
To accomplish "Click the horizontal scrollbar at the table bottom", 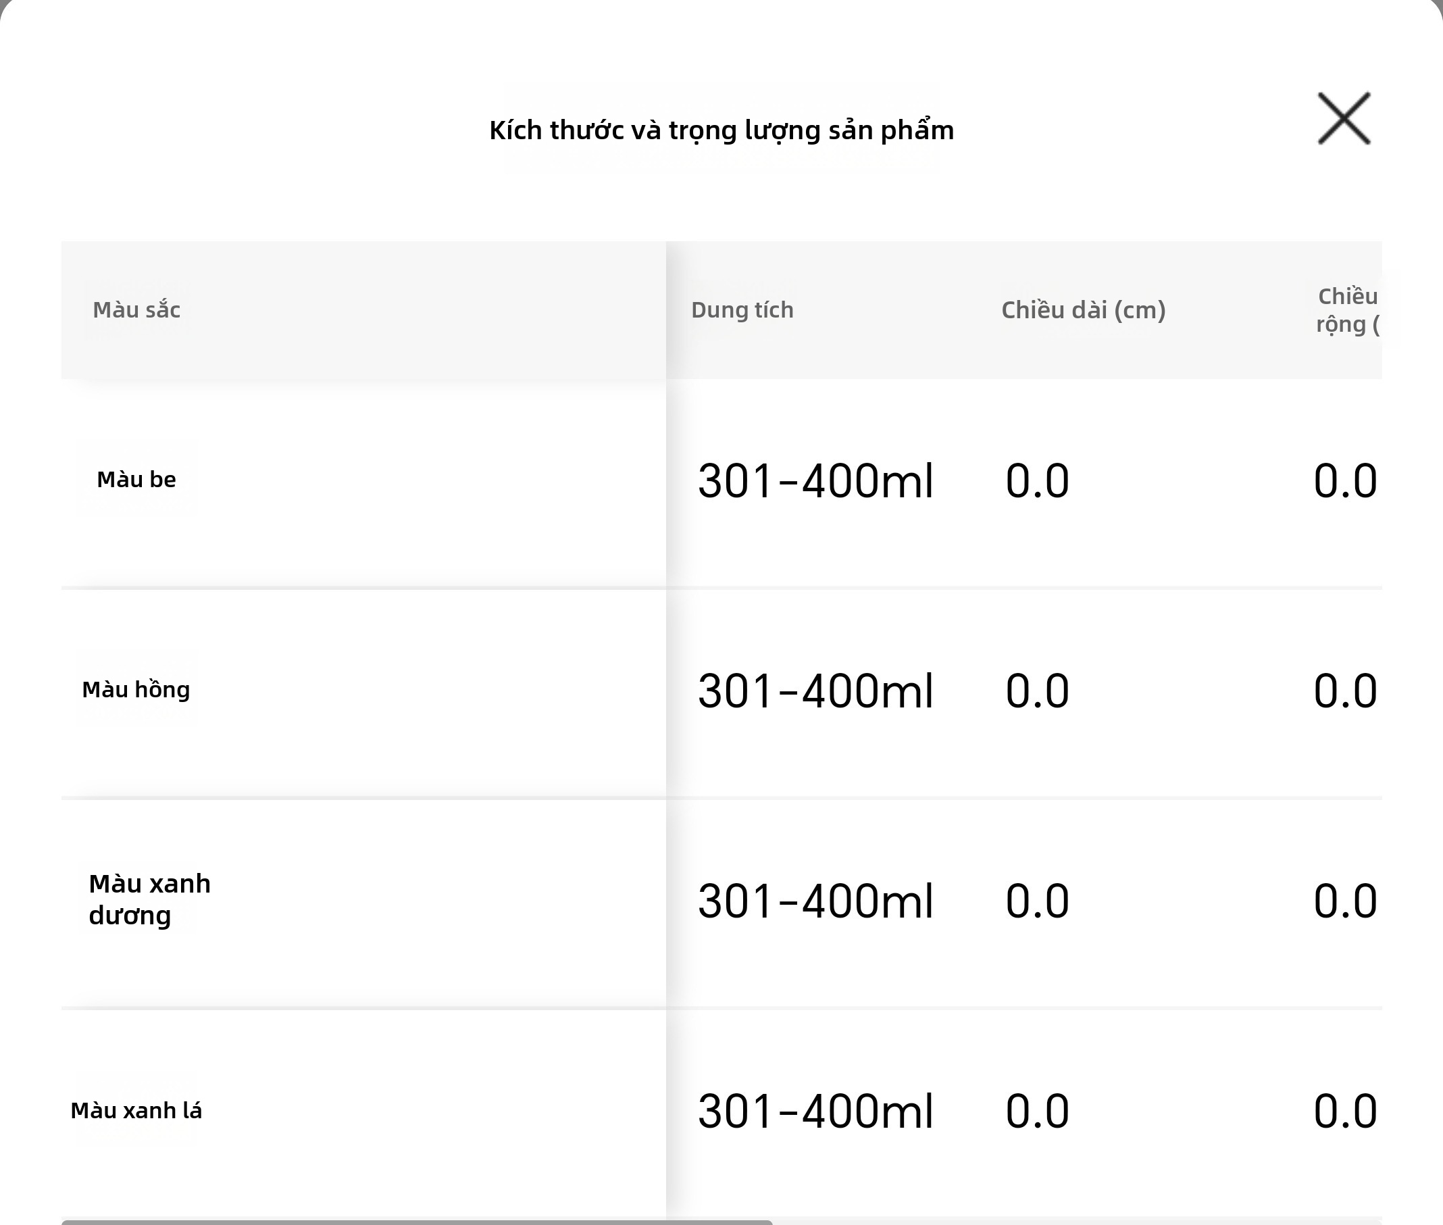I will point(417,1222).
